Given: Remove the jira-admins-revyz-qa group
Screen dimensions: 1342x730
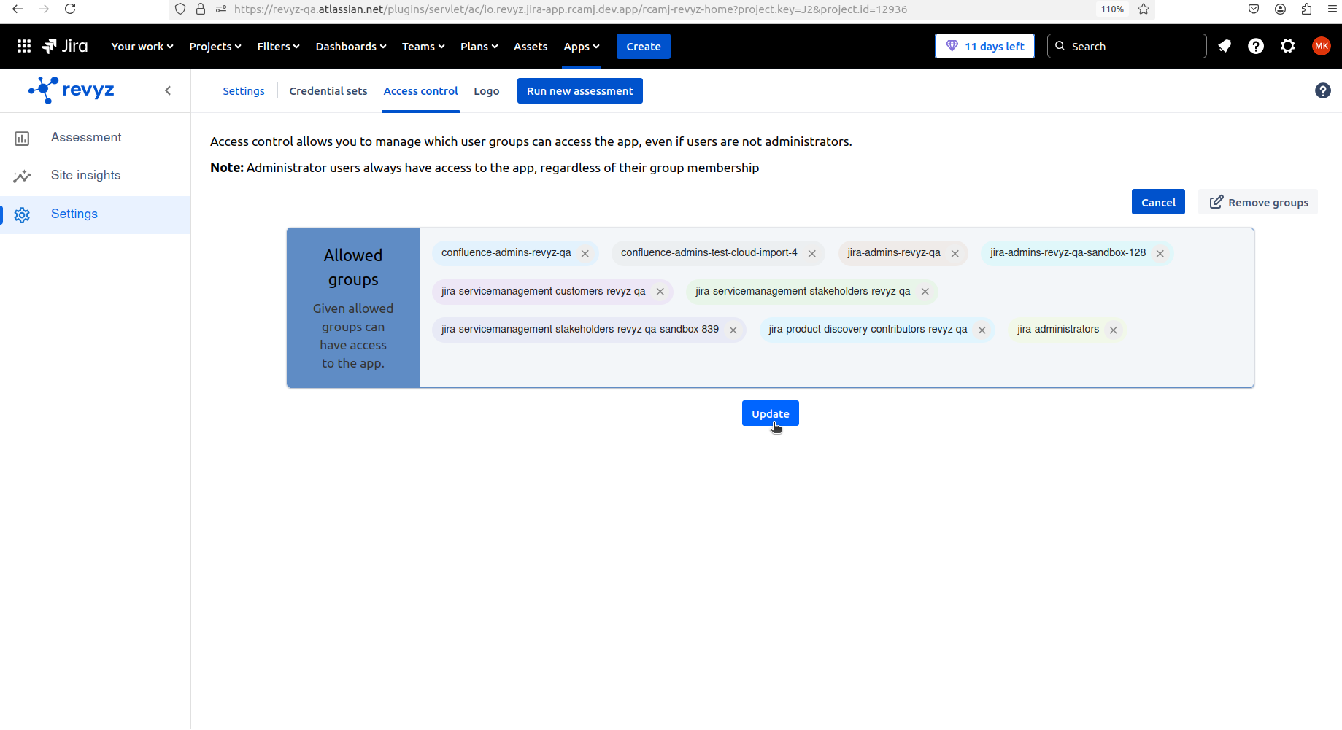Looking at the screenshot, I should [955, 253].
